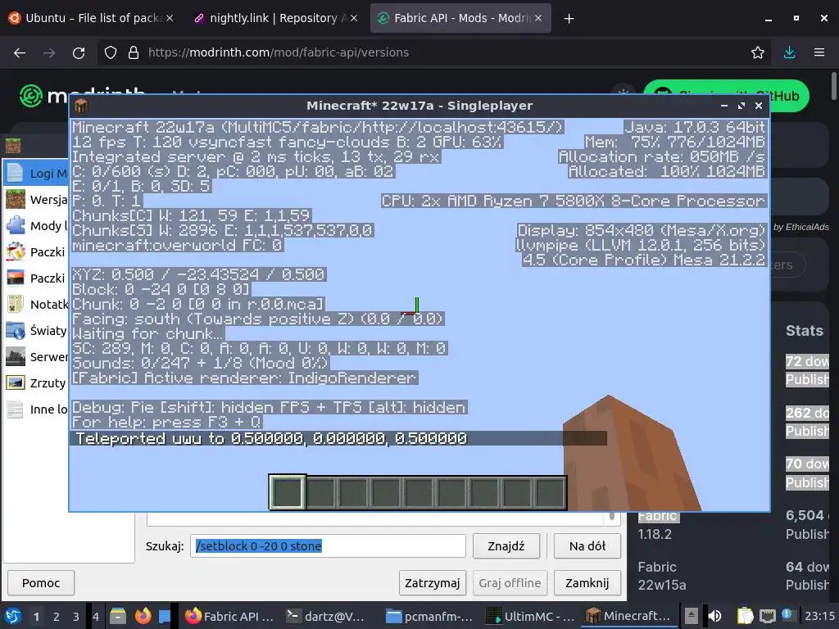Open the Mody puzzle piece entry
Screen dimensions: 839x629
coord(36,226)
